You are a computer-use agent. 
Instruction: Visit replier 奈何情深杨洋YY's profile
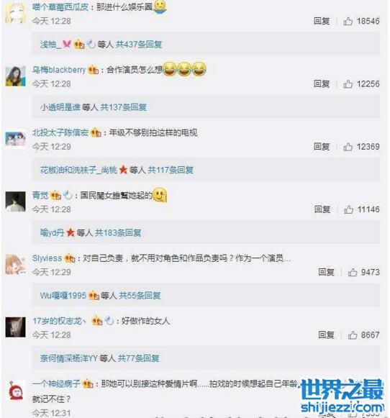[69, 358]
